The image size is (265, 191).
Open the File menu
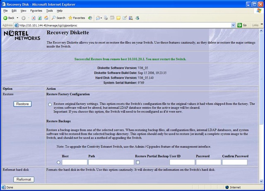click(x=5, y=11)
